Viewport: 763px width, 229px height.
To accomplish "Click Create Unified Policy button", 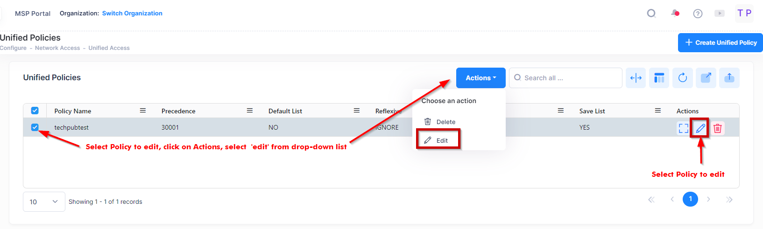I will (x=721, y=42).
